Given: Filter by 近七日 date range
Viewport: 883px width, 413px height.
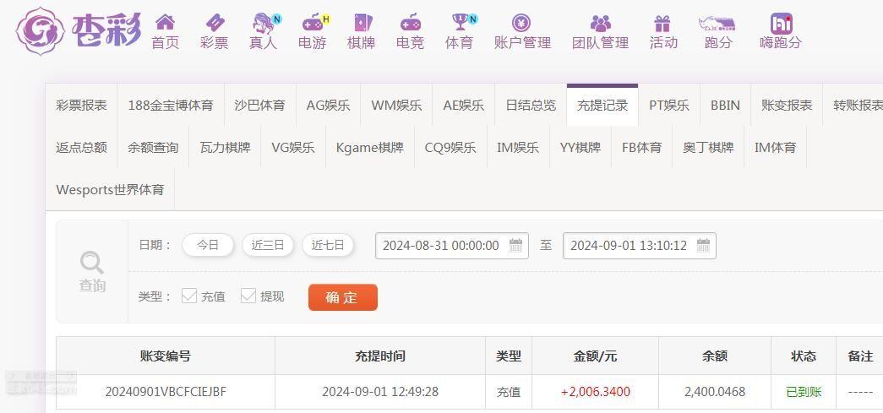Looking at the screenshot, I should 329,245.
